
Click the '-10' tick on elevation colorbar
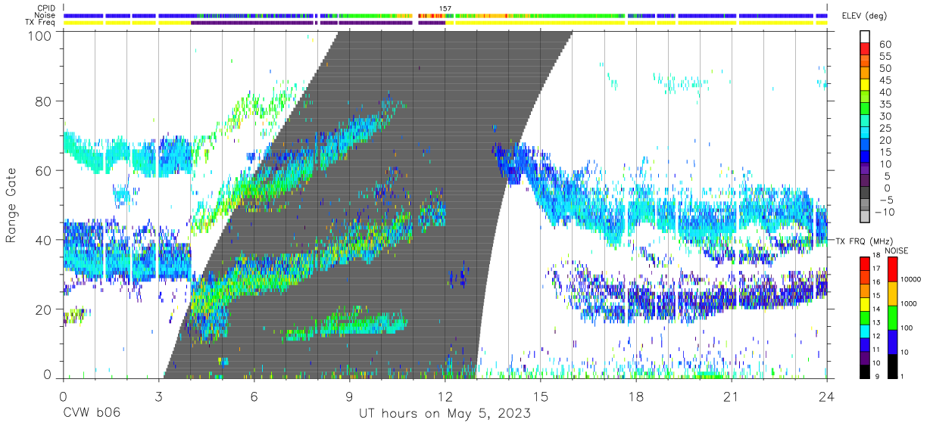[x=884, y=213]
